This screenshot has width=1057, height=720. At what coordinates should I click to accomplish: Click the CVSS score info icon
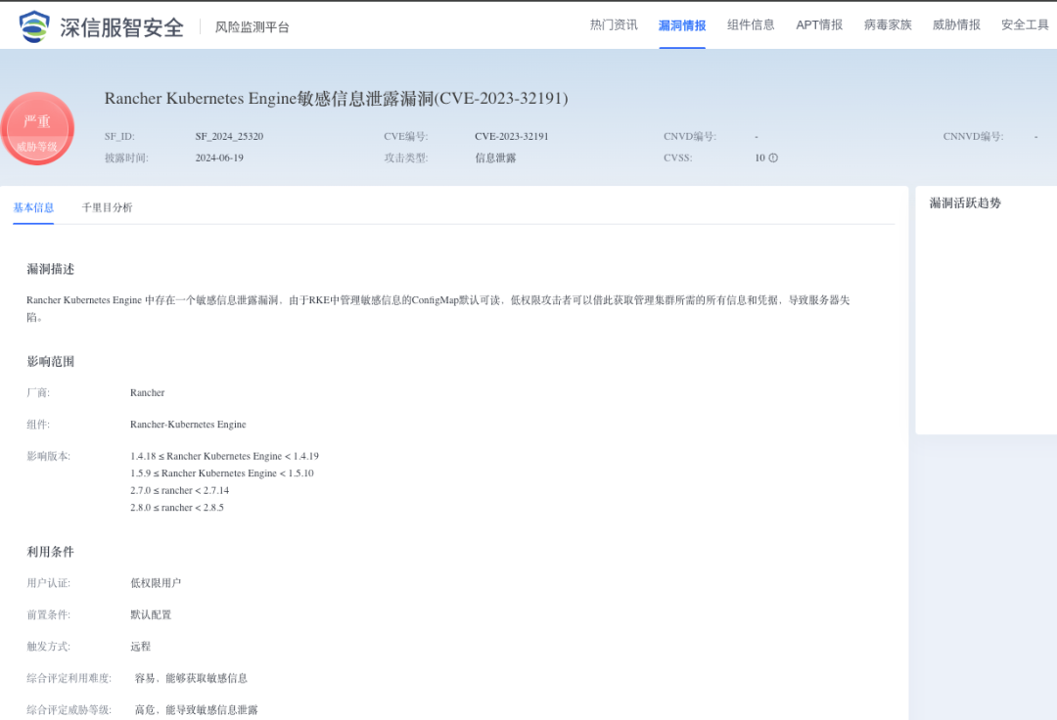[x=773, y=157]
